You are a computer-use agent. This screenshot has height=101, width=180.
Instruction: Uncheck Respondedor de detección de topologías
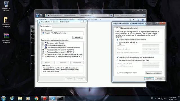click(x=43, y=56)
